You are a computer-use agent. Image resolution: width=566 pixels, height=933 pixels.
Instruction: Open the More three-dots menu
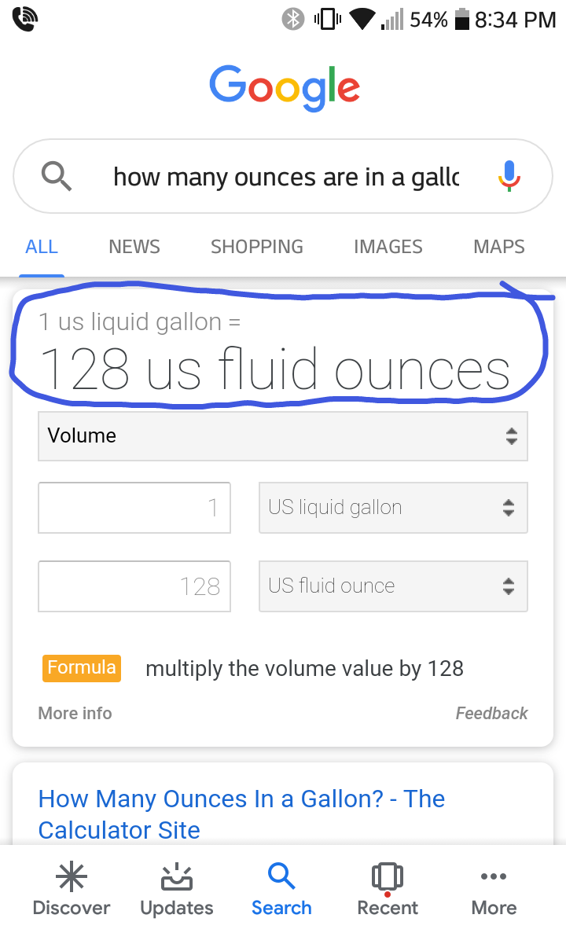pyautogui.click(x=494, y=877)
